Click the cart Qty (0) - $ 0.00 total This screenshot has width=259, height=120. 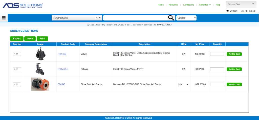(x=248, y=11)
